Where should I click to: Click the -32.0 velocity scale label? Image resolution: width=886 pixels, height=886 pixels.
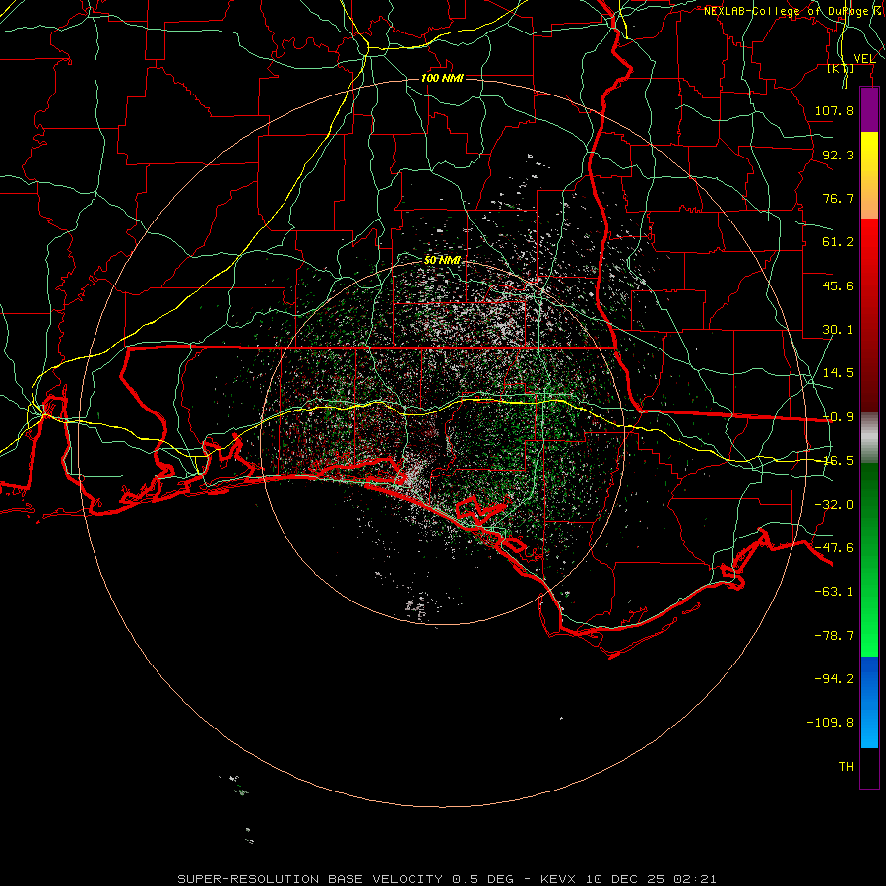[834, 505]
